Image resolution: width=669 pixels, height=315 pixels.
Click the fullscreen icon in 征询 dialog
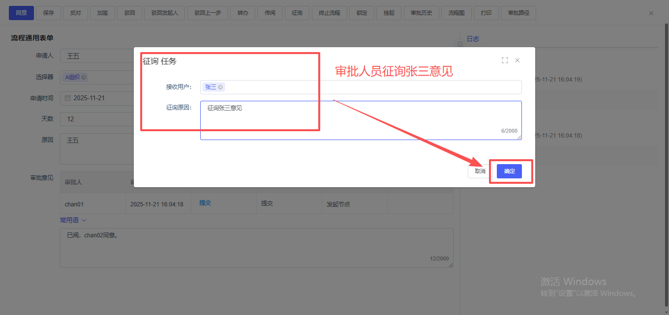click(x=505, y=60)
